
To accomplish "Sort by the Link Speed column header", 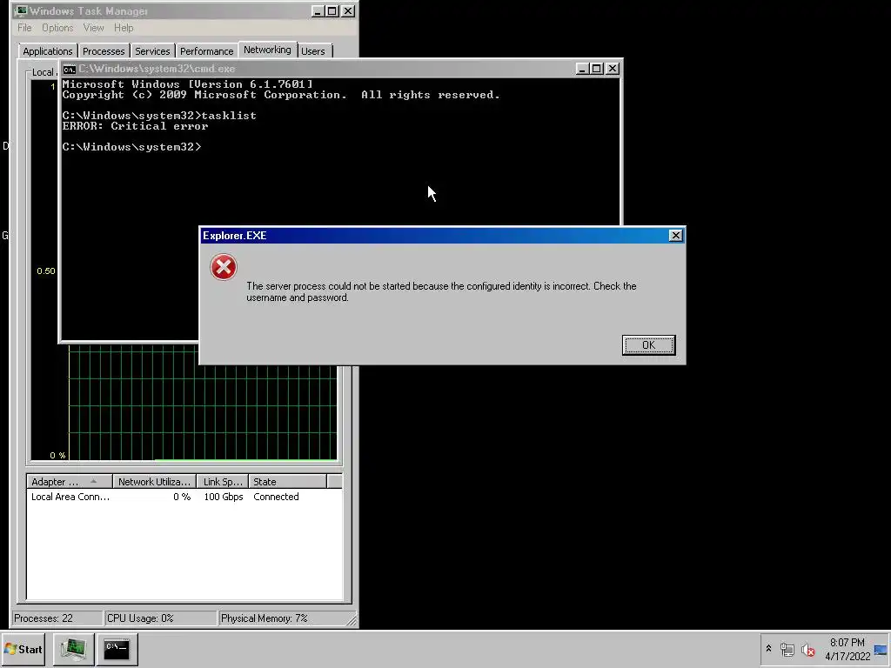I will click(223, 482).
